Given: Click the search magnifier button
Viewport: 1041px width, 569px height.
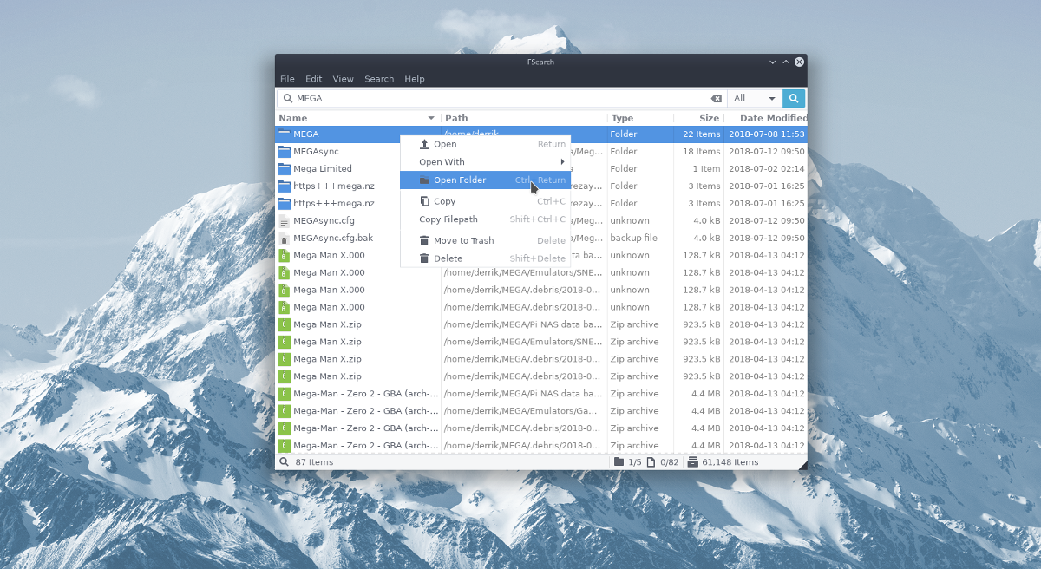Looking at the screenshot, I should pyautogui.click(x=793, y=98).
